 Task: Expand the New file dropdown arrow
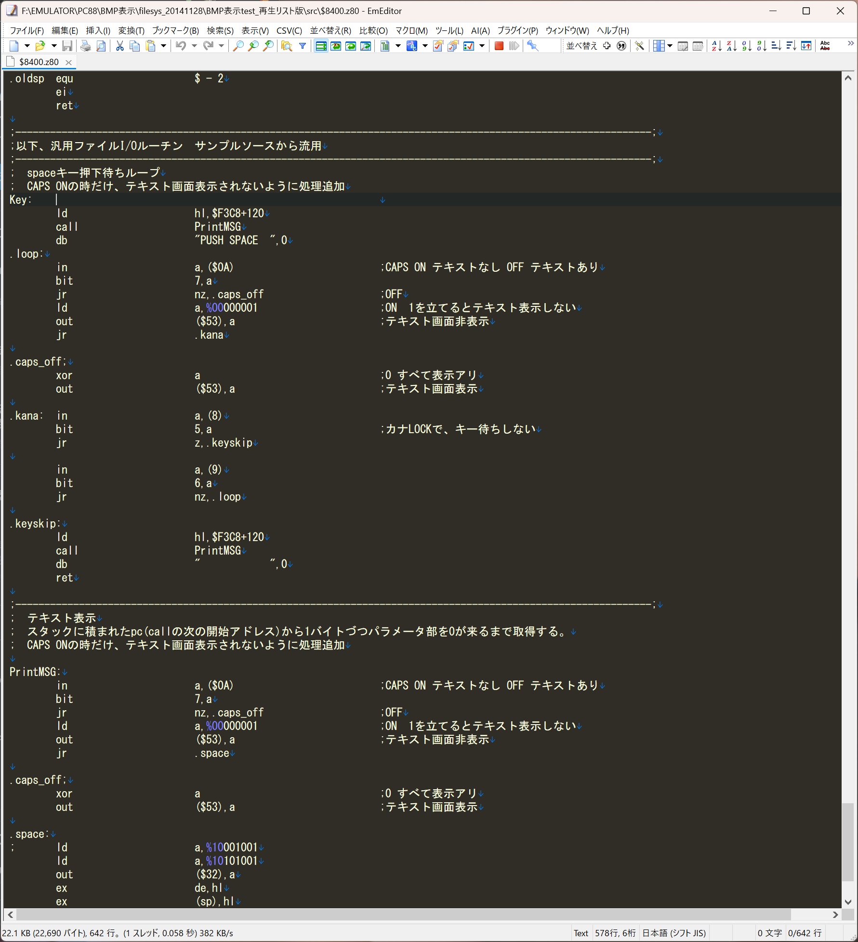[27, 46]
